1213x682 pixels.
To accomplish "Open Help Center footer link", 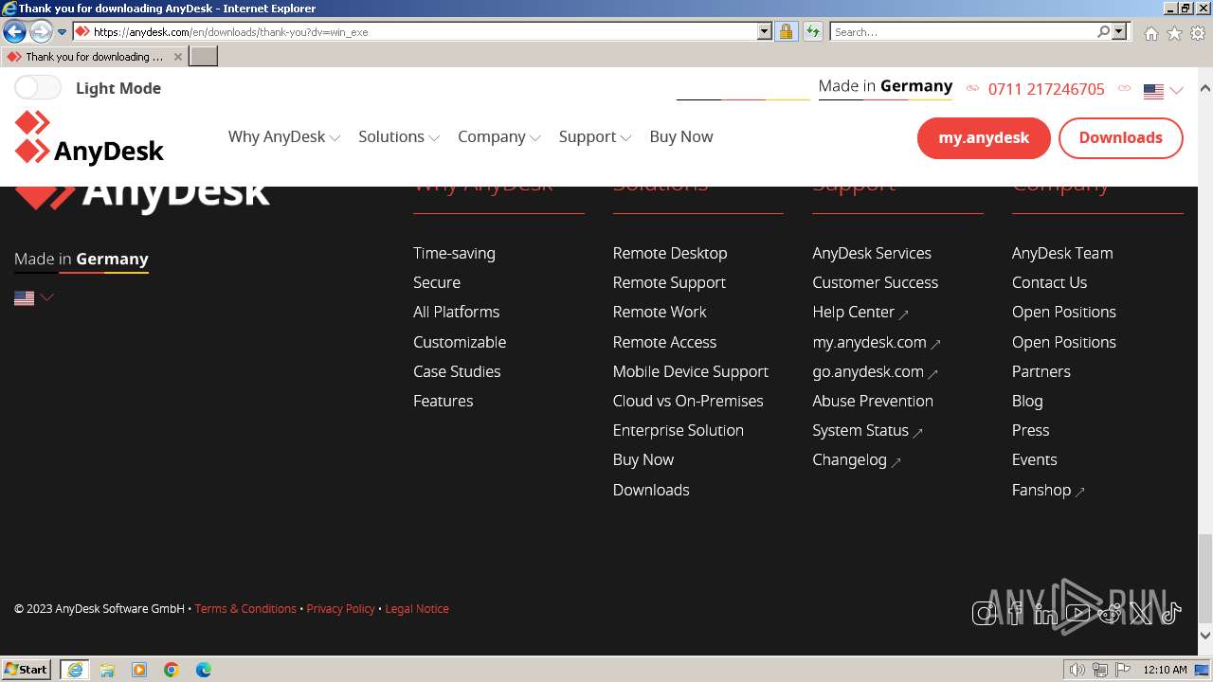I will 860,313.
